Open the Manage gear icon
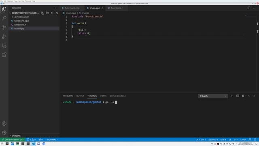The height and width of the screenshot is (146, 259). click(4, 133)
